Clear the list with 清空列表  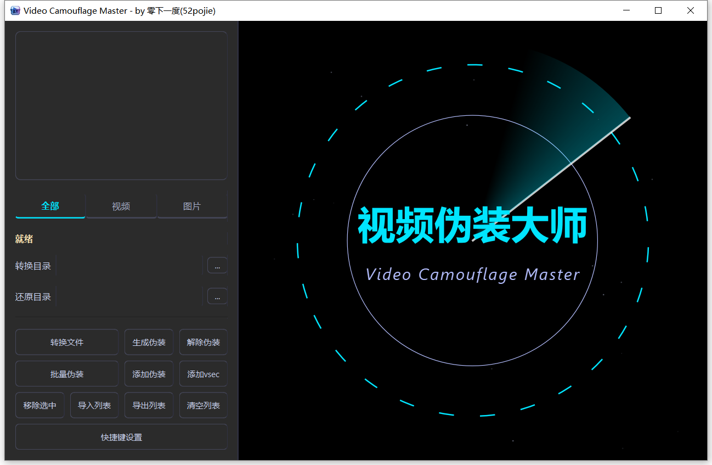coord(203,406)
